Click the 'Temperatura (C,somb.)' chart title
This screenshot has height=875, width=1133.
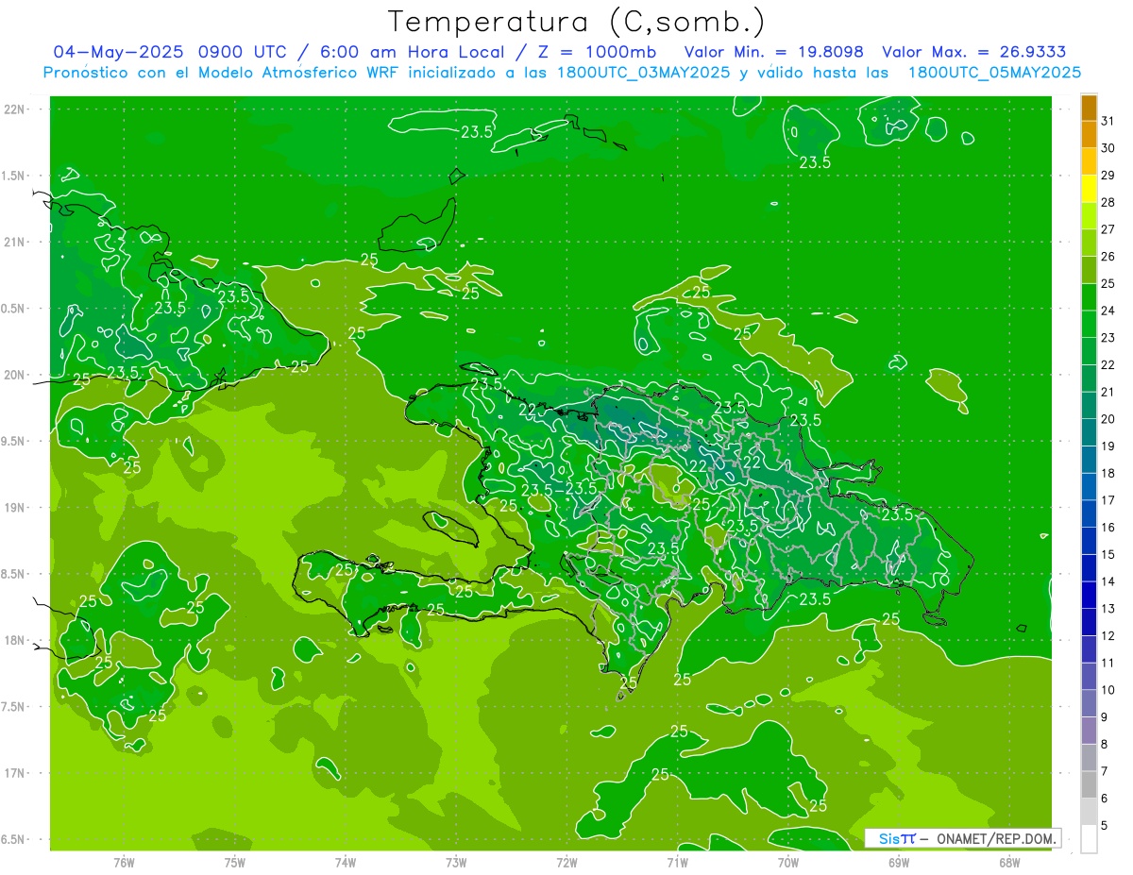tap(577, 22)
